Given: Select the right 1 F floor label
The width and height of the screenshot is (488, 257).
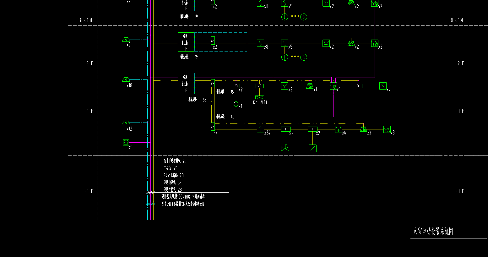Looking at the screenshot, I should pos(461,111).
